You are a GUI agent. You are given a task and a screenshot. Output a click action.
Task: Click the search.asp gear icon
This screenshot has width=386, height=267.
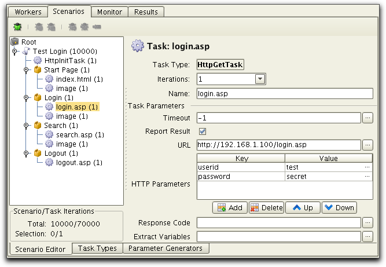pyautogui.click(x=49, y=134)
